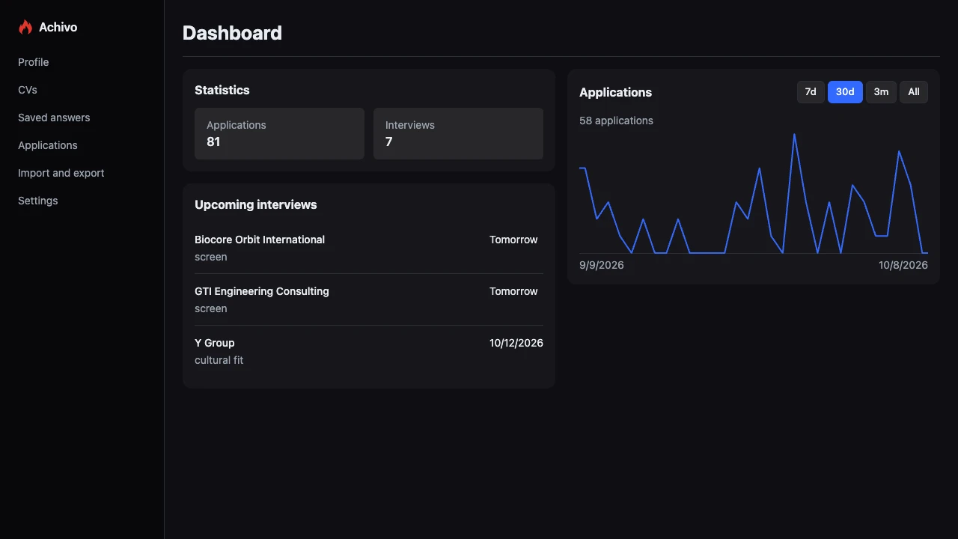Navigate to Applications in sidebar

[48, 145]
